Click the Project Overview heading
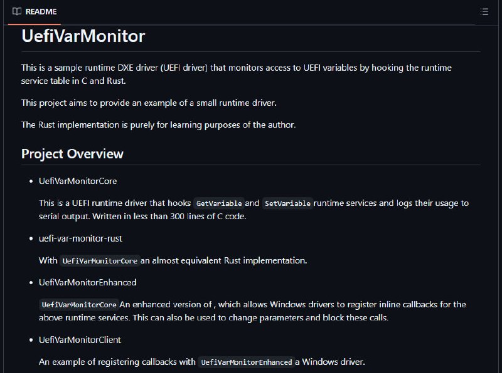 (x=72, y=154)
